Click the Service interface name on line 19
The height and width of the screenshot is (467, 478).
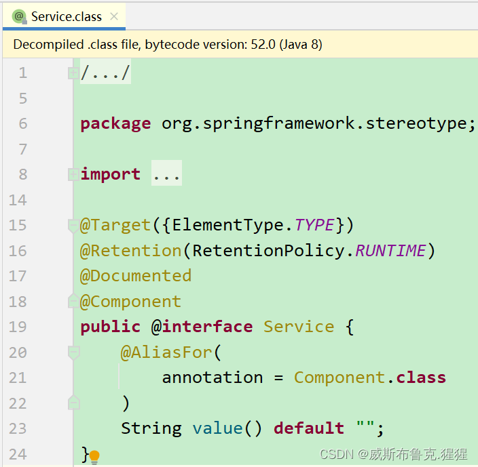tap(299, 327)
